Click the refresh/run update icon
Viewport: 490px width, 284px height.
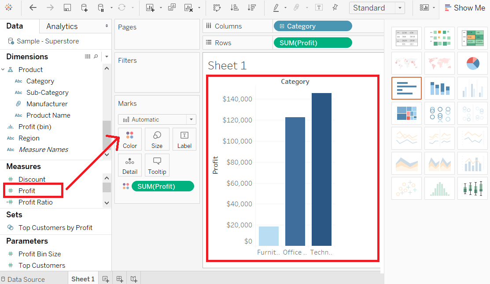point(122,7)
